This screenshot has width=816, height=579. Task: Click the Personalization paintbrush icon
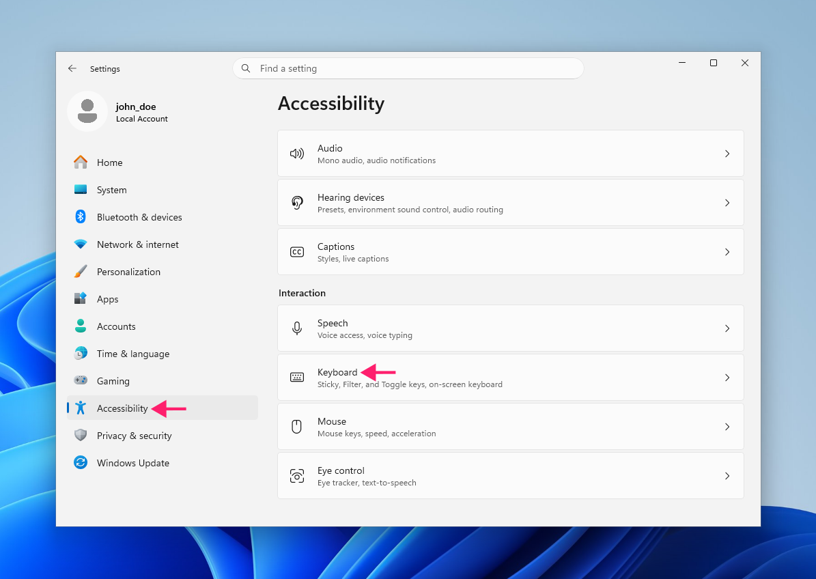pyautogui.click(x=81, y=272)
